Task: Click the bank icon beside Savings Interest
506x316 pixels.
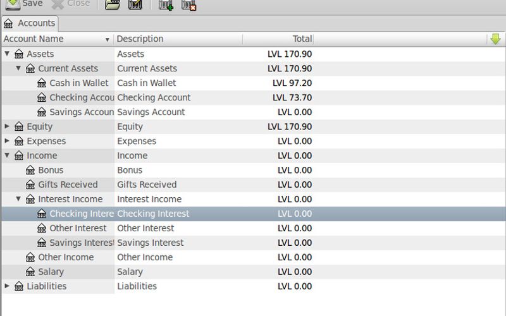Action: click(x=42, y=243)
